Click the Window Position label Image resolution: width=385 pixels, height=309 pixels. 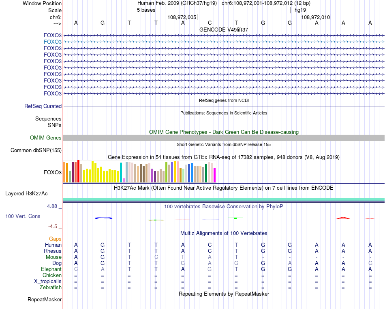pos(42,3)
